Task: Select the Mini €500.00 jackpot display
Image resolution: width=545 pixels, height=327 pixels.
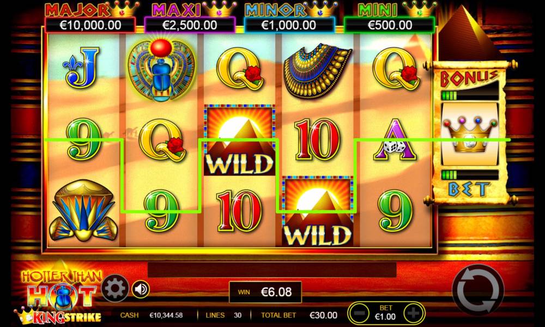Action: [x=389, y=26]
